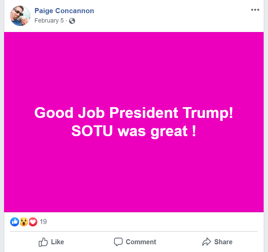Click blank area right of reaction count
268x252 pixels.
(152, 222)
